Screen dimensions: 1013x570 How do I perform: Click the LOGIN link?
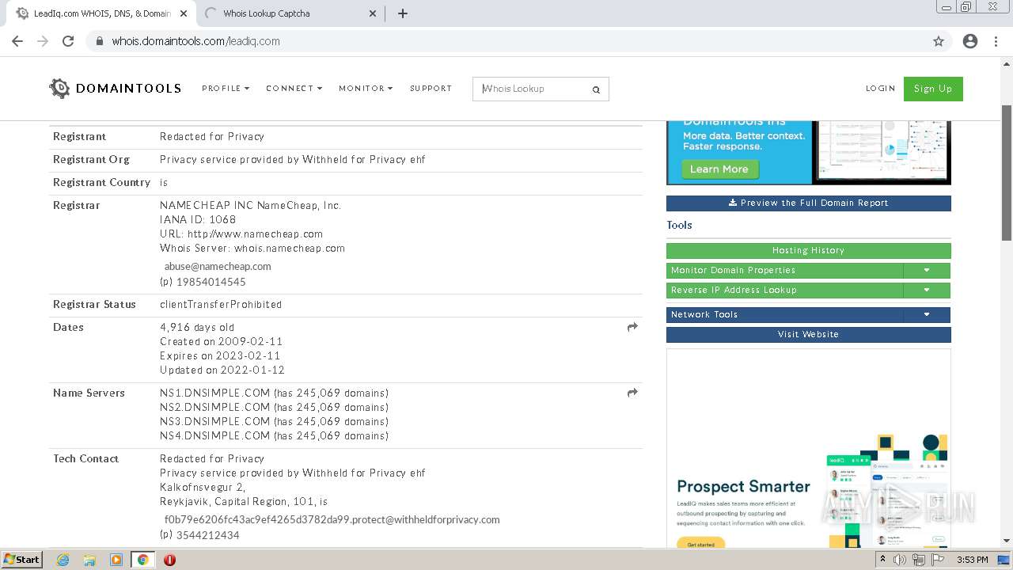[880, 89]
